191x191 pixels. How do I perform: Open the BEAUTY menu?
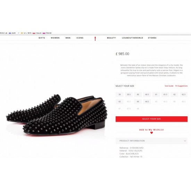[111, 38]
